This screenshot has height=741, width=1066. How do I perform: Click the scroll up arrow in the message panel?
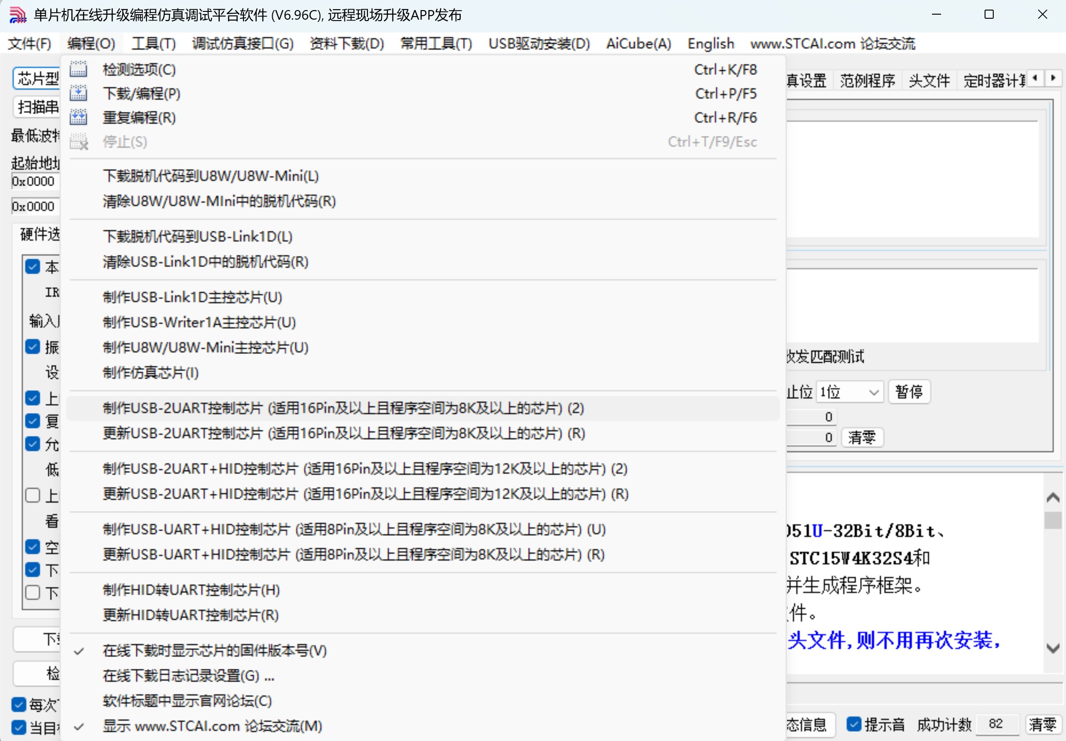click(1053, 498)
